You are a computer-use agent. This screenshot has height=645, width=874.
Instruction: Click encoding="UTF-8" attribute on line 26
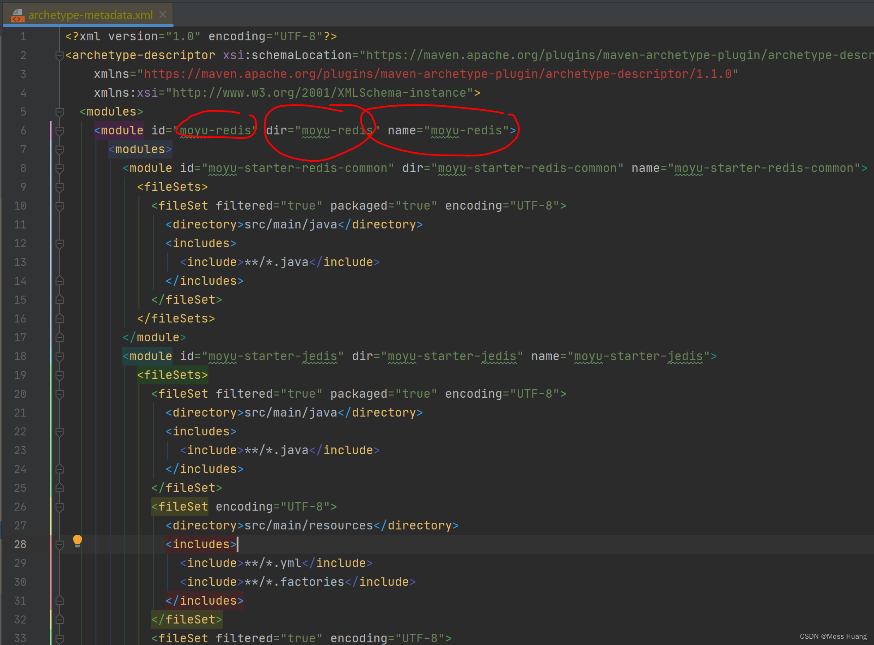tap(273, 507)
